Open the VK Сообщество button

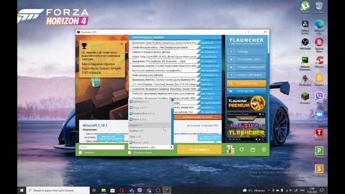(246, 91)
